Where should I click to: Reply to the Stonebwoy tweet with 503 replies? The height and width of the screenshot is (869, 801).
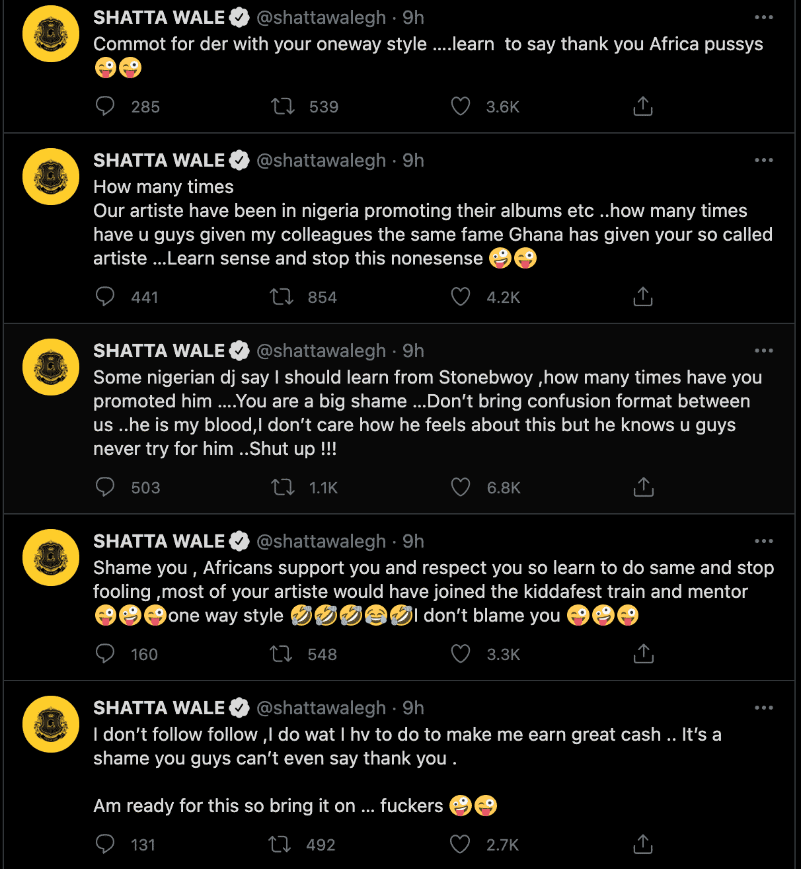click(x=105, y=487)
